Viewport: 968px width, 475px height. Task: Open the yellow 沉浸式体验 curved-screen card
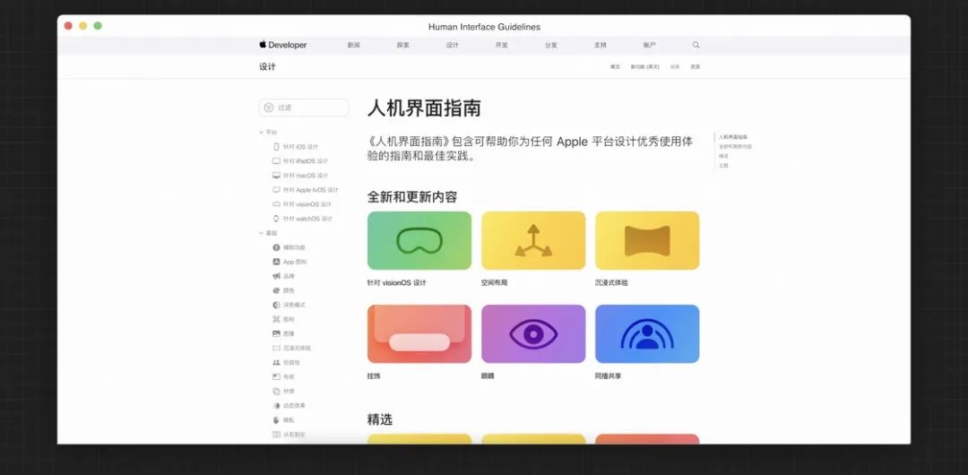pyautogui.click(x=647, y=241)
